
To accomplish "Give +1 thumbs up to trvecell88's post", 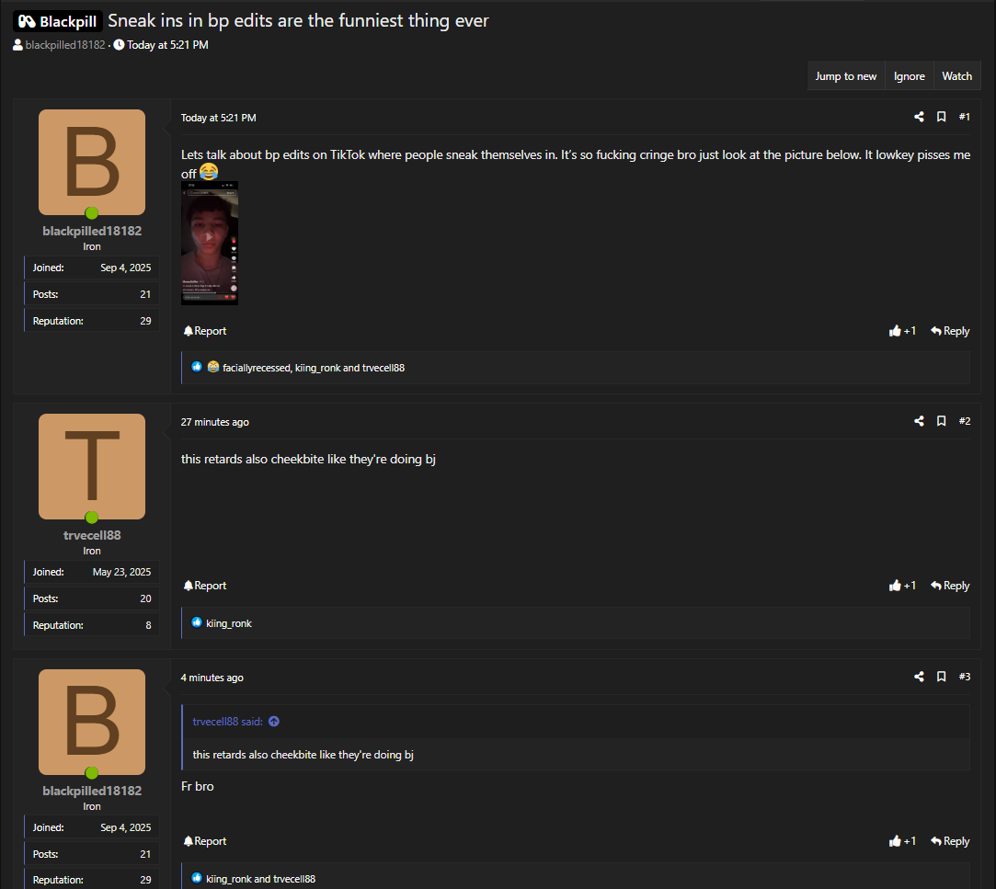I will [902, 586].
